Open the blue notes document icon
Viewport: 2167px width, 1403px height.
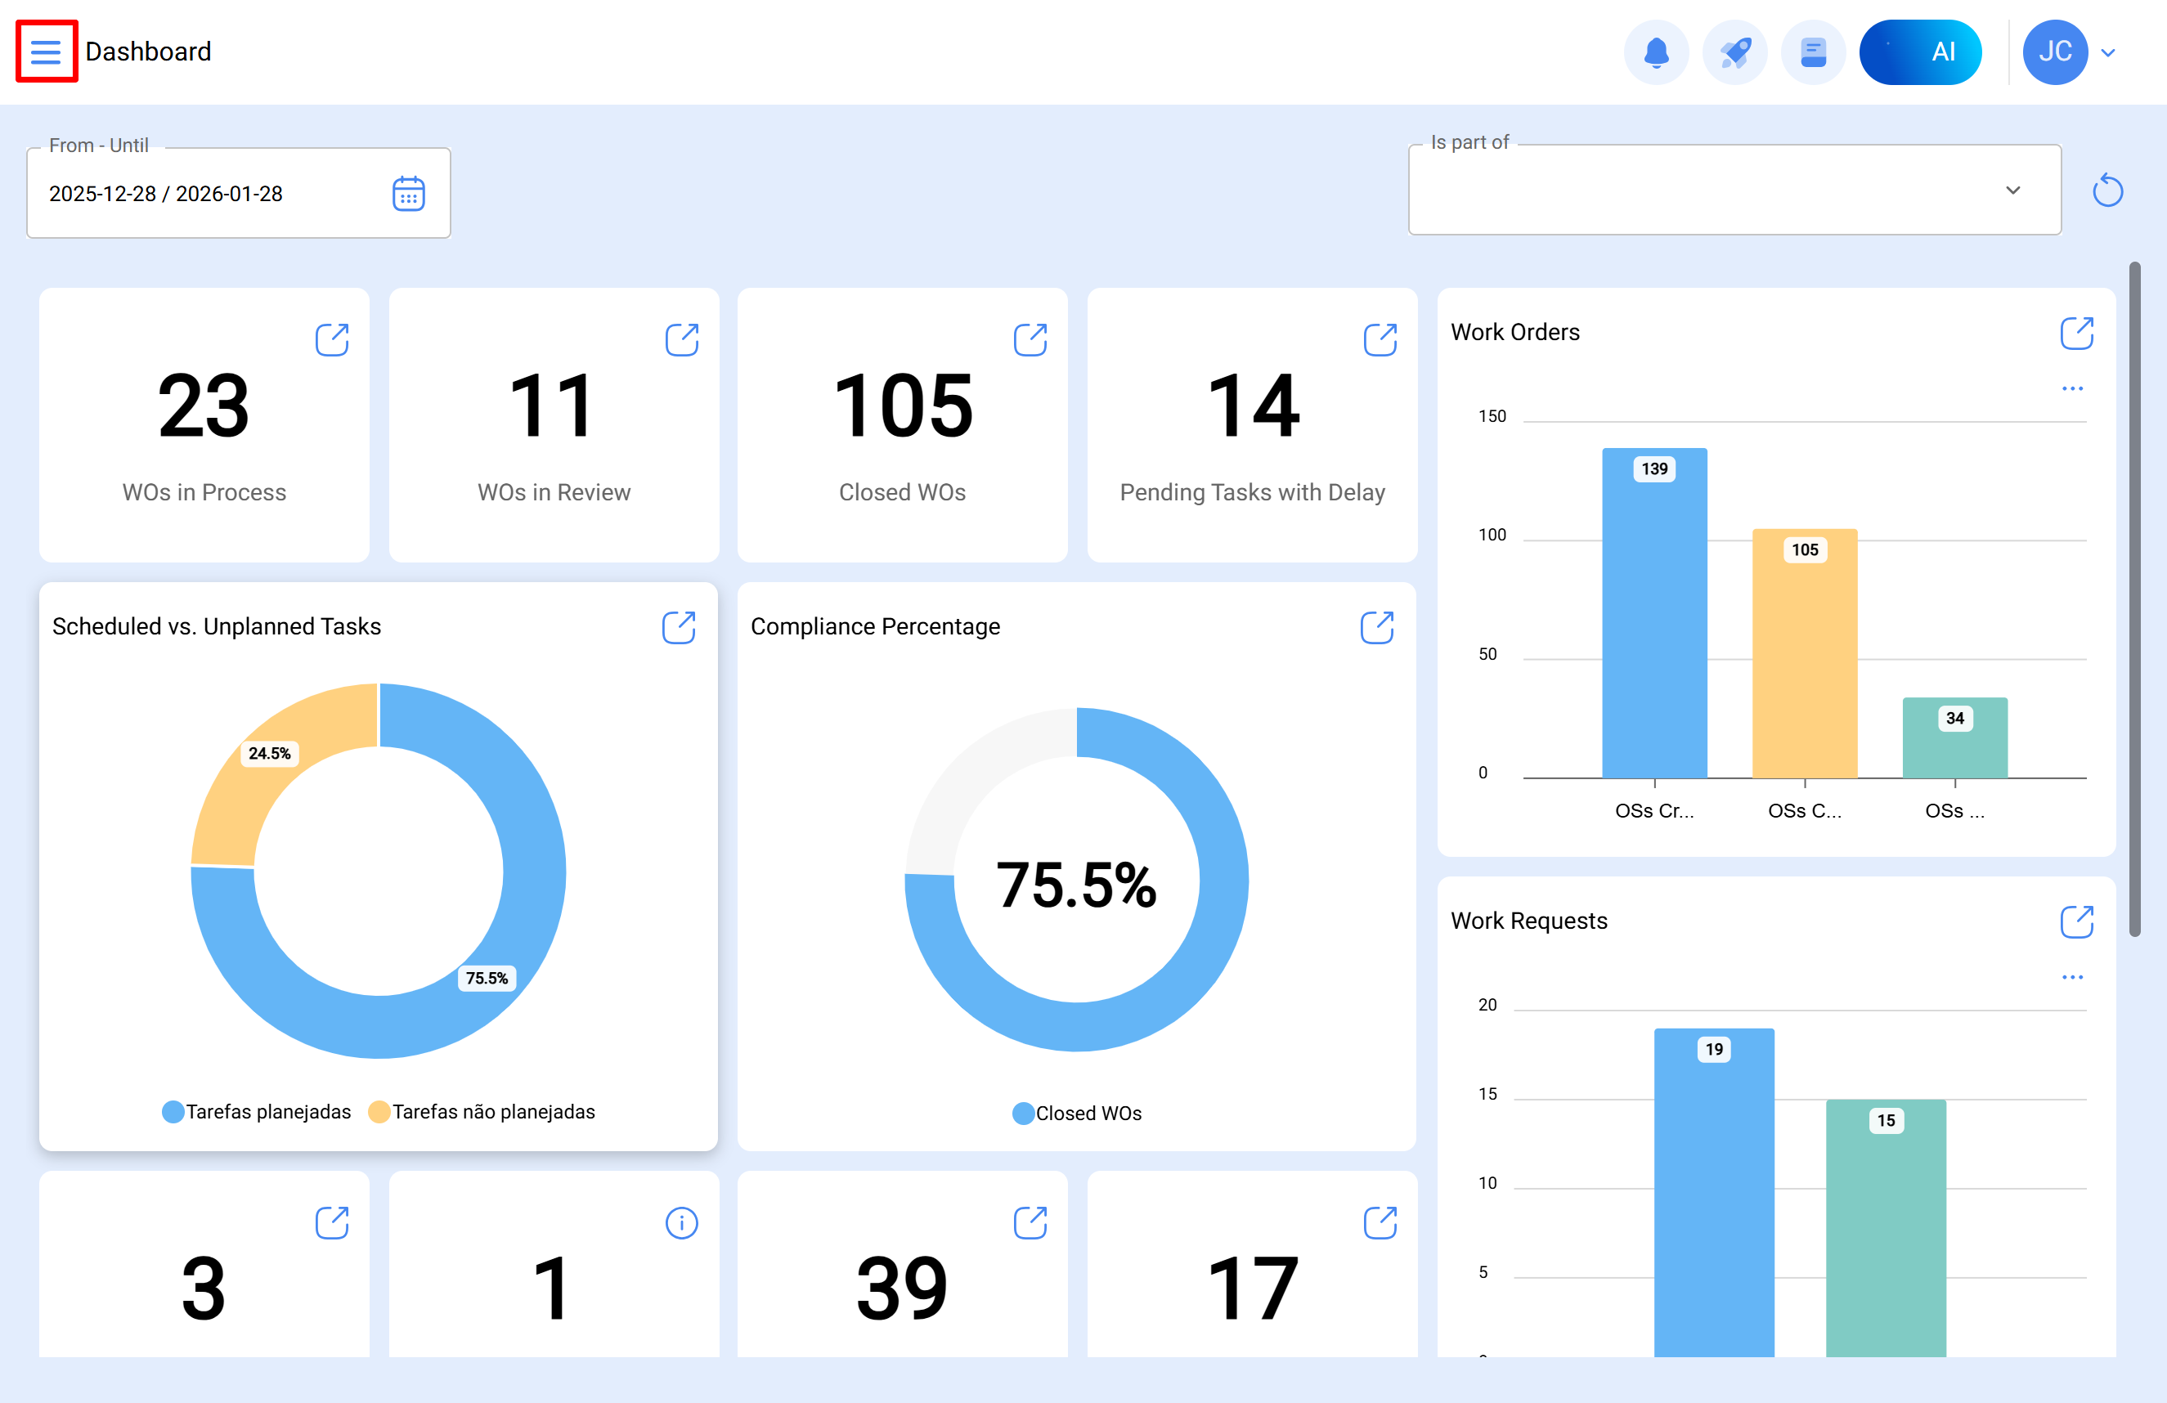tap(1813, 52)
